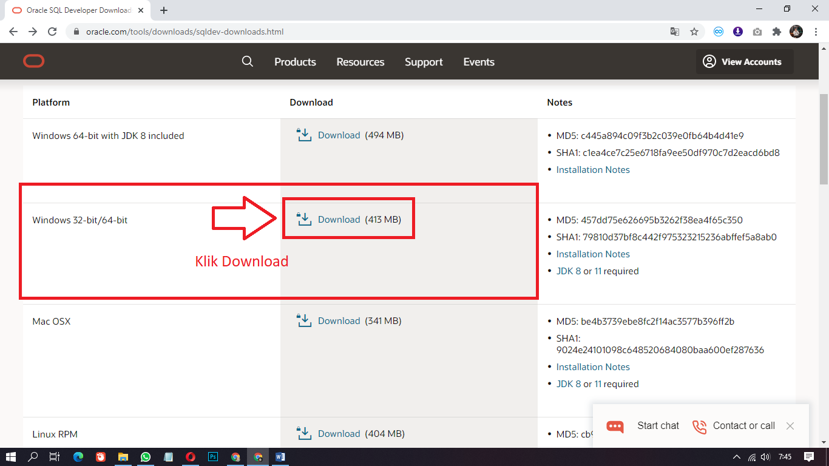Go back to the previous page
This screenshot has height=466, width=829.
(x=13, y=32)
